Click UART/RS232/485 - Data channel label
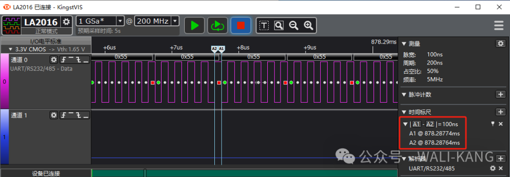 click(41, 69)
